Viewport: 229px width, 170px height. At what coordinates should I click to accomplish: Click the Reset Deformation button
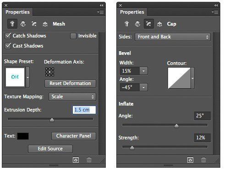(x=70, y=84)
